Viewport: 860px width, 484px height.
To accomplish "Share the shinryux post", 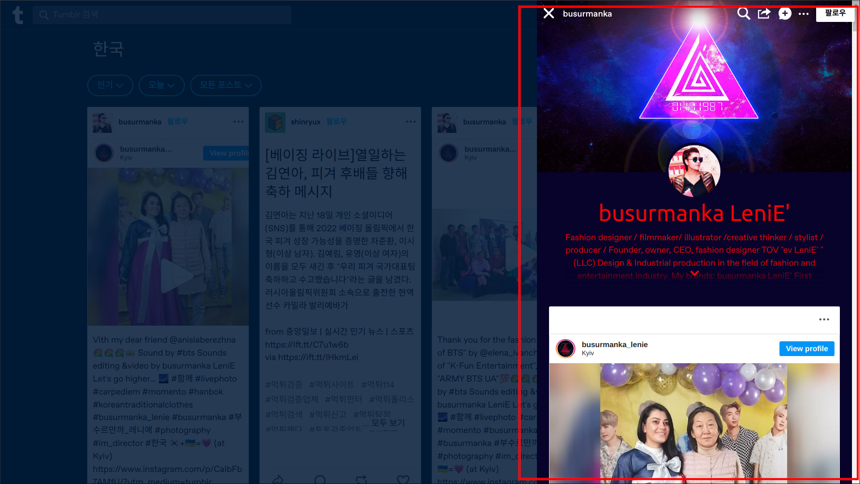I will [x=278, y=480].
